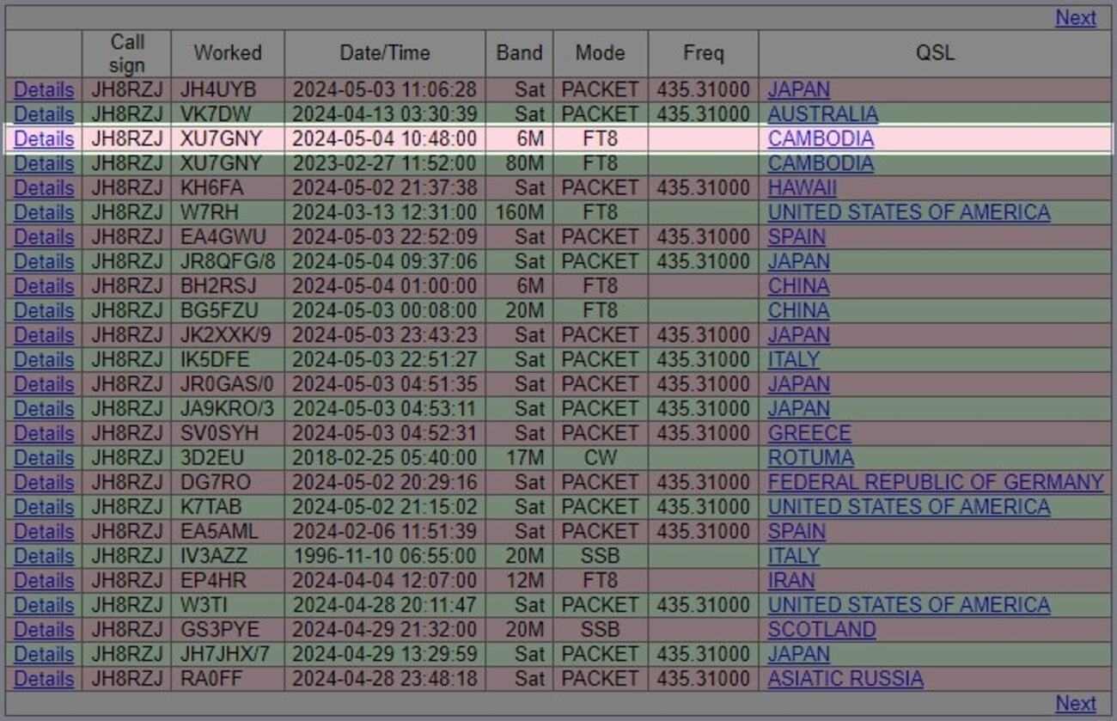Open the GREECE link for SV0SYH
1117x721 pixels.
pos(801,433)
